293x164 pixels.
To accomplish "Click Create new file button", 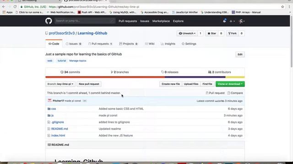I will (x=171, y=84).
